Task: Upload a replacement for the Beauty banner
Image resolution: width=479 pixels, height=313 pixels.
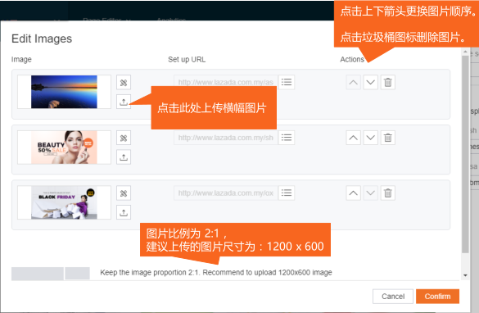Action: tap(124, 156)
